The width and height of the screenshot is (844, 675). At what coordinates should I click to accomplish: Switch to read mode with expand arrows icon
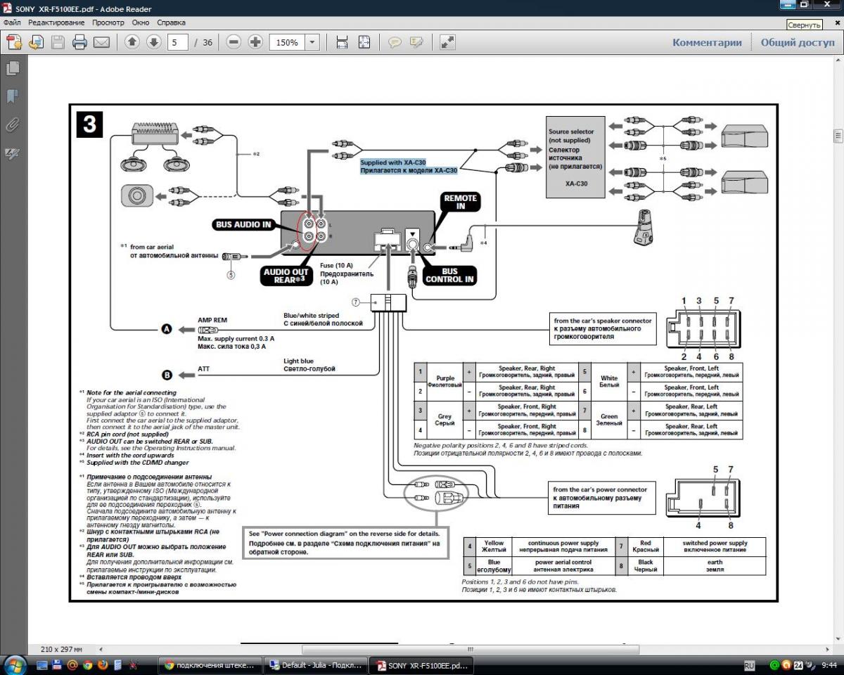pyautogui.click(x=447, y=42)
